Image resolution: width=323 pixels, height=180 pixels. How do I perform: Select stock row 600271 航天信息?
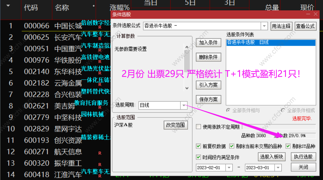point(56,152)
